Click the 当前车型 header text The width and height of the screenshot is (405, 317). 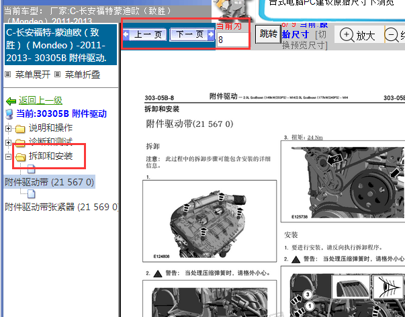pyautogui.click(x=87, y=15)
